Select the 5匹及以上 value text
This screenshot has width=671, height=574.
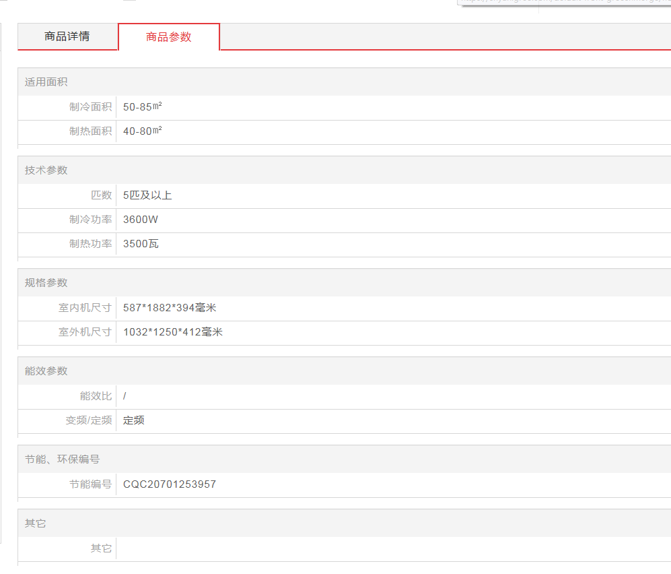click(147, 195)
